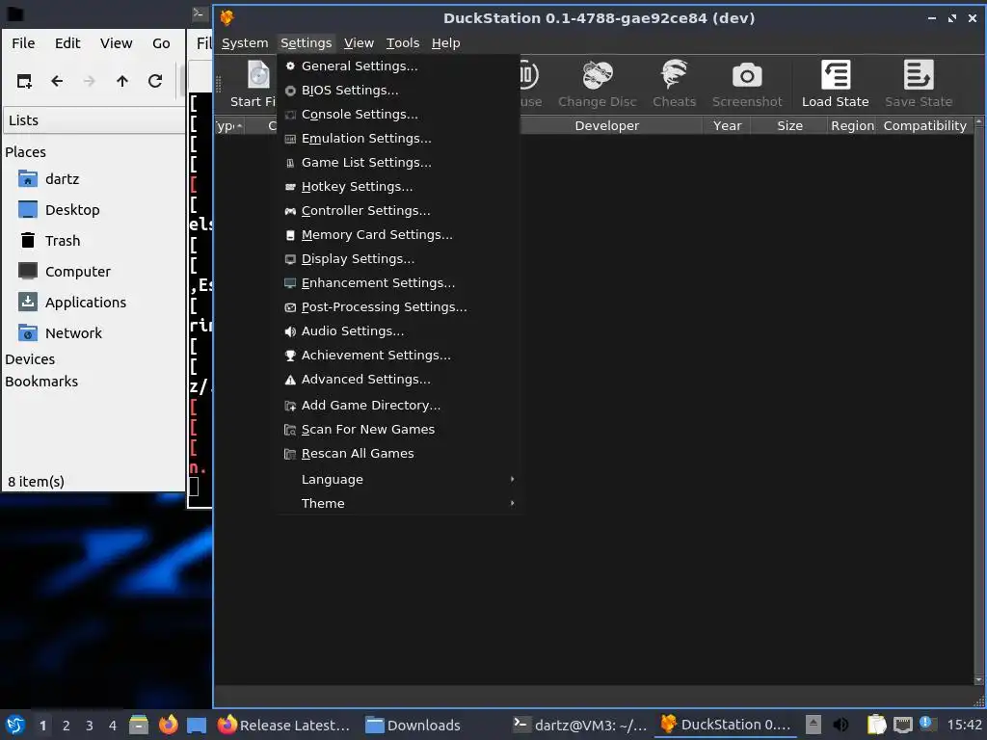Select Game List Settings entry
The image size is (987, 740).
[x=398, y=162]
